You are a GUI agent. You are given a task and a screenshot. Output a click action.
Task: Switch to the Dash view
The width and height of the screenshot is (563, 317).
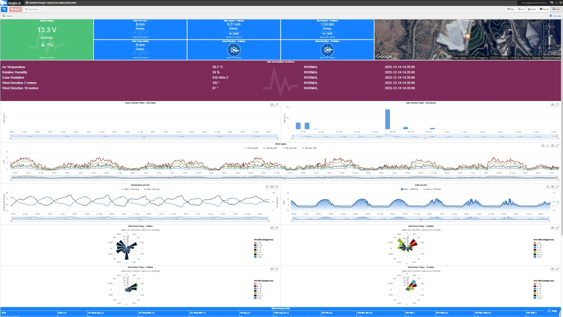coord(556,9)
